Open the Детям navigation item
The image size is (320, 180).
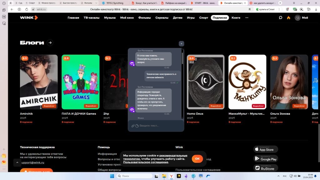[x=177, y=18]
